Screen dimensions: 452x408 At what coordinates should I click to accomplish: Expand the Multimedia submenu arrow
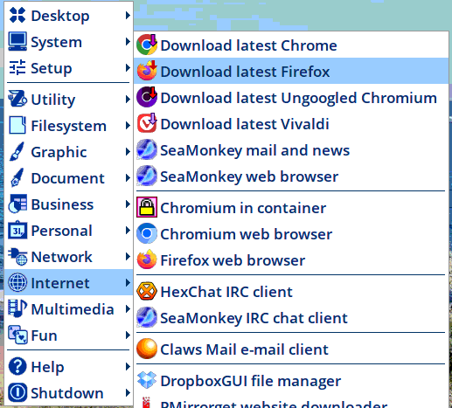(128, 308)
